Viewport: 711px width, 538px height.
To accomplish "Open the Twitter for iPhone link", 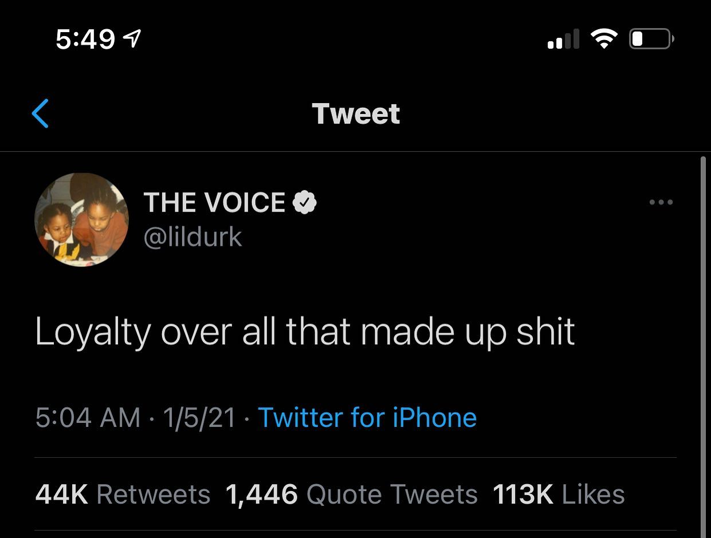I will click(367, 417).
